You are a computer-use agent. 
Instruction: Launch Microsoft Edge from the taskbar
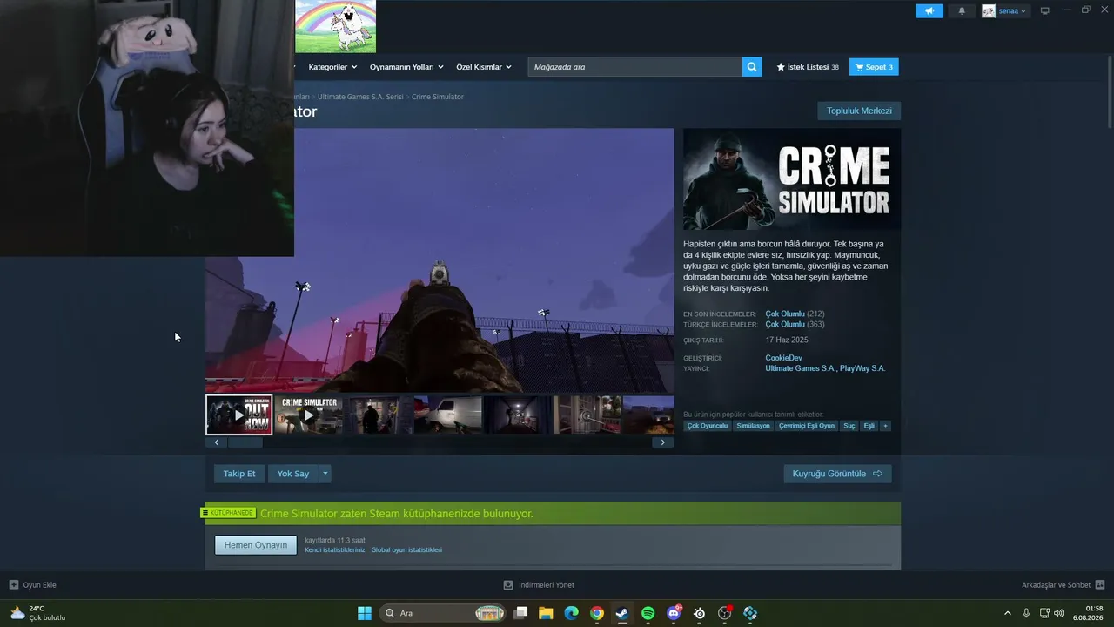(571, 613)
